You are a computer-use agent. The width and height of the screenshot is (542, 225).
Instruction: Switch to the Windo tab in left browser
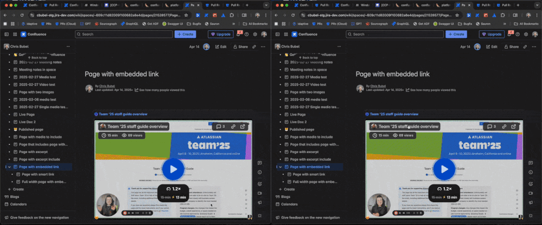coord(91,5)
